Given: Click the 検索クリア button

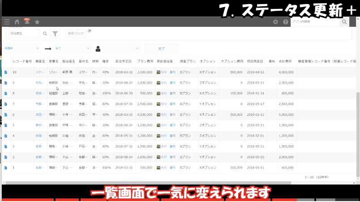Looking at the screenshot, I should pyautogui.click(x=76, y=34).
